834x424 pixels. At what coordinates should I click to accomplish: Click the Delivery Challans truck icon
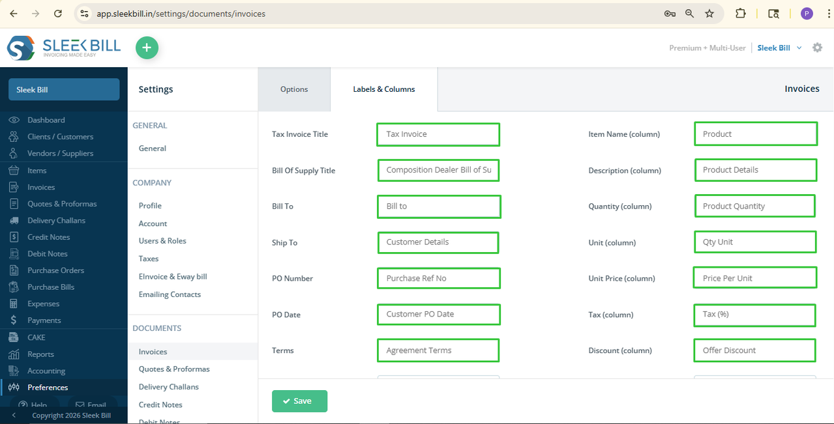14,220
